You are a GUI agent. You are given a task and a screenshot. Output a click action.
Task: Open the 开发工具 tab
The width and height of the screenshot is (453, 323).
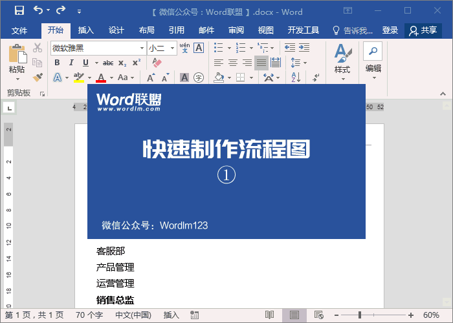(303, 30)
